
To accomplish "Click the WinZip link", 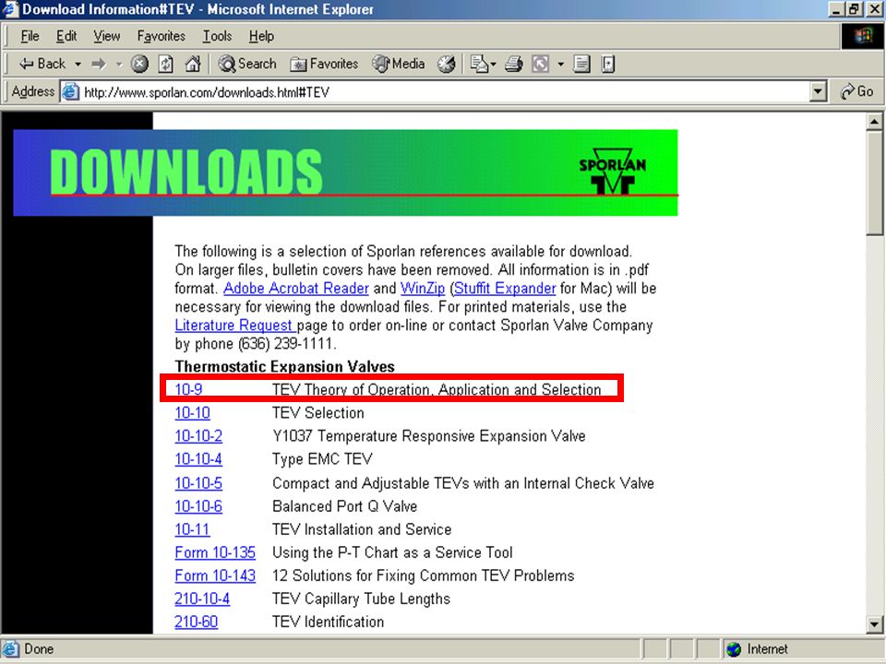I will point(423,288).
